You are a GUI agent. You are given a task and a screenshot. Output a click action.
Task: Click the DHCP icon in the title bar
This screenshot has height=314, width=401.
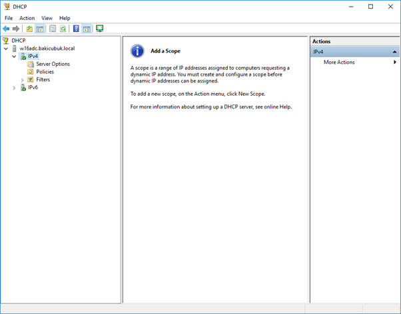coord(7,7)
